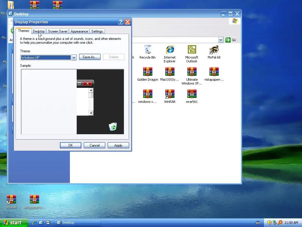Expand the Explorer address bar dropdown
The height and width of the screenshot is (227, 302).
(x=221, y=40)
